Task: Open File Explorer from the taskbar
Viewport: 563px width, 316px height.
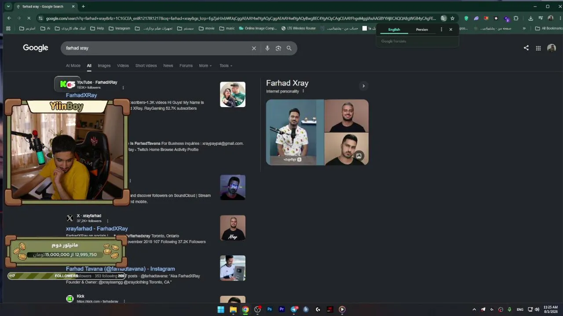Action: (233, 309)
